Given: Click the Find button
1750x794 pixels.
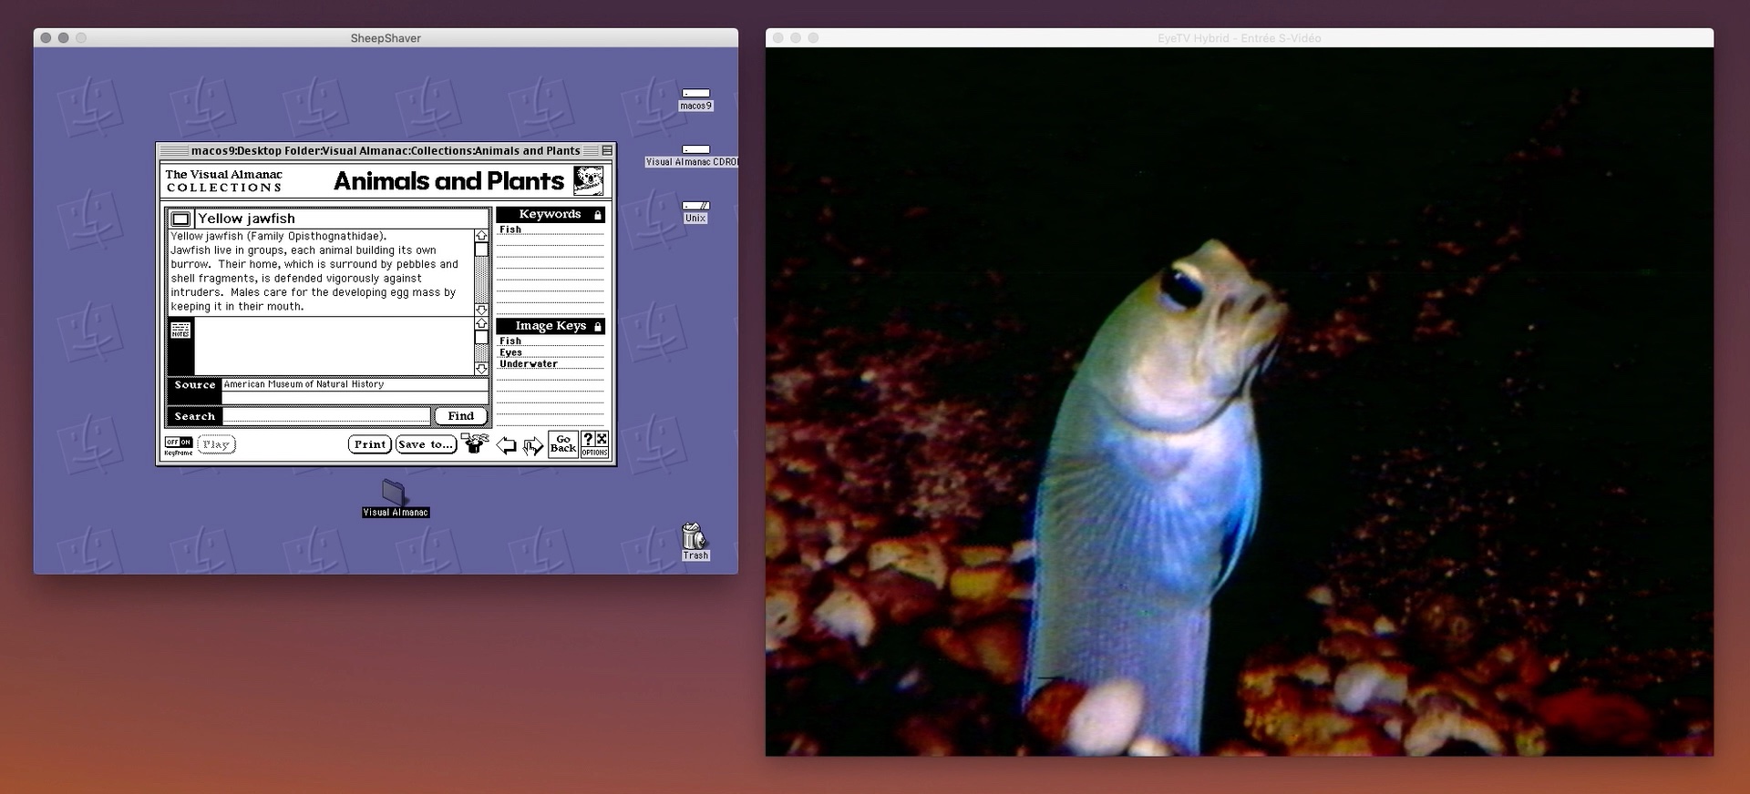Looking at the screenshot, I should pyautogui.click(x=460, y=416).
